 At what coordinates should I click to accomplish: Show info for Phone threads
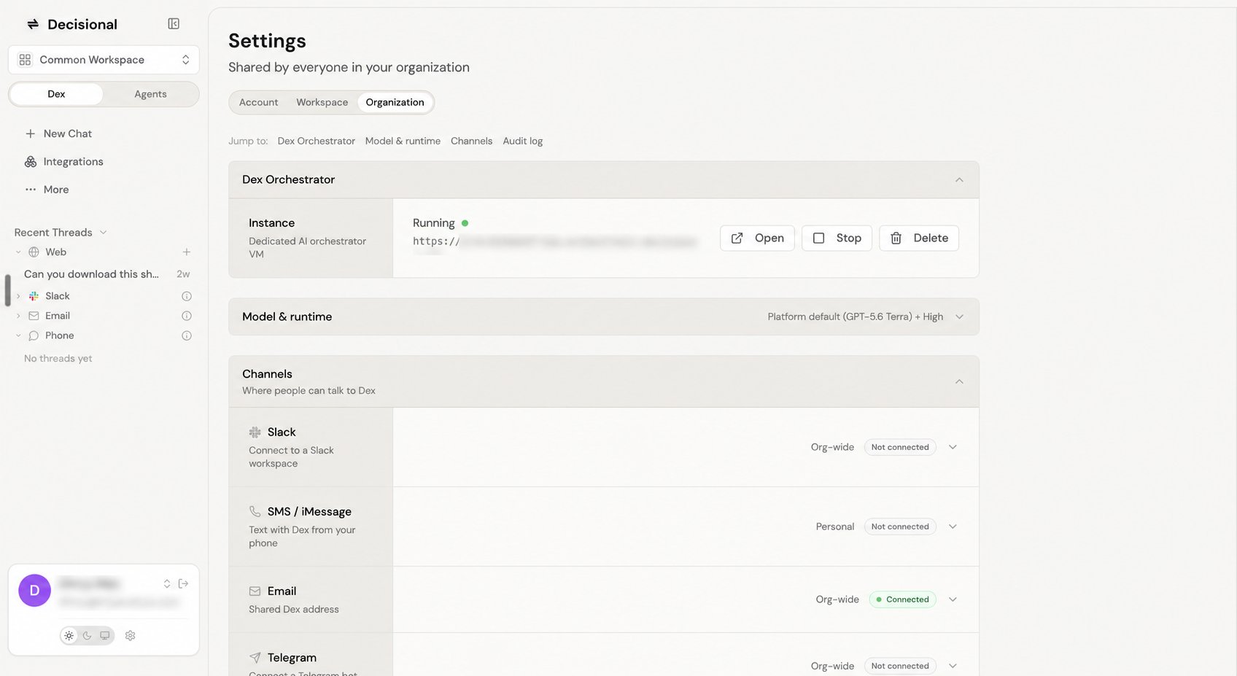[x=187, y=335]
